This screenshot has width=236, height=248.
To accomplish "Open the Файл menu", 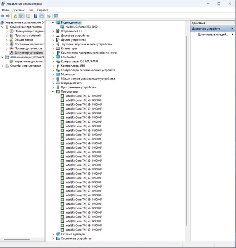I will (5, 10).
